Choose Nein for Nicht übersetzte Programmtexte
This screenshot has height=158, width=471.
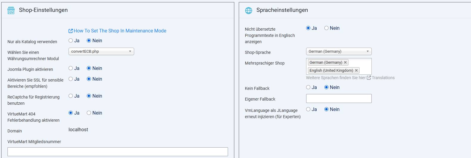tap(326, 28)
